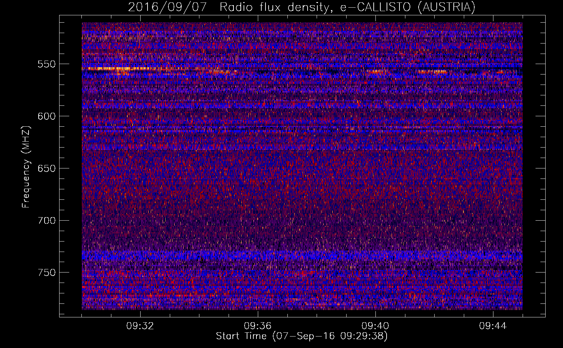Click the bright yellow burst near 550 MHz
The image size is (563, 348).
click(x=118, y=69)
